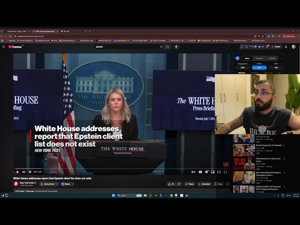Select the Views tab in the extension panel
Image resolution: width=300 pixels, height=225 pixels.
point(247,58)
